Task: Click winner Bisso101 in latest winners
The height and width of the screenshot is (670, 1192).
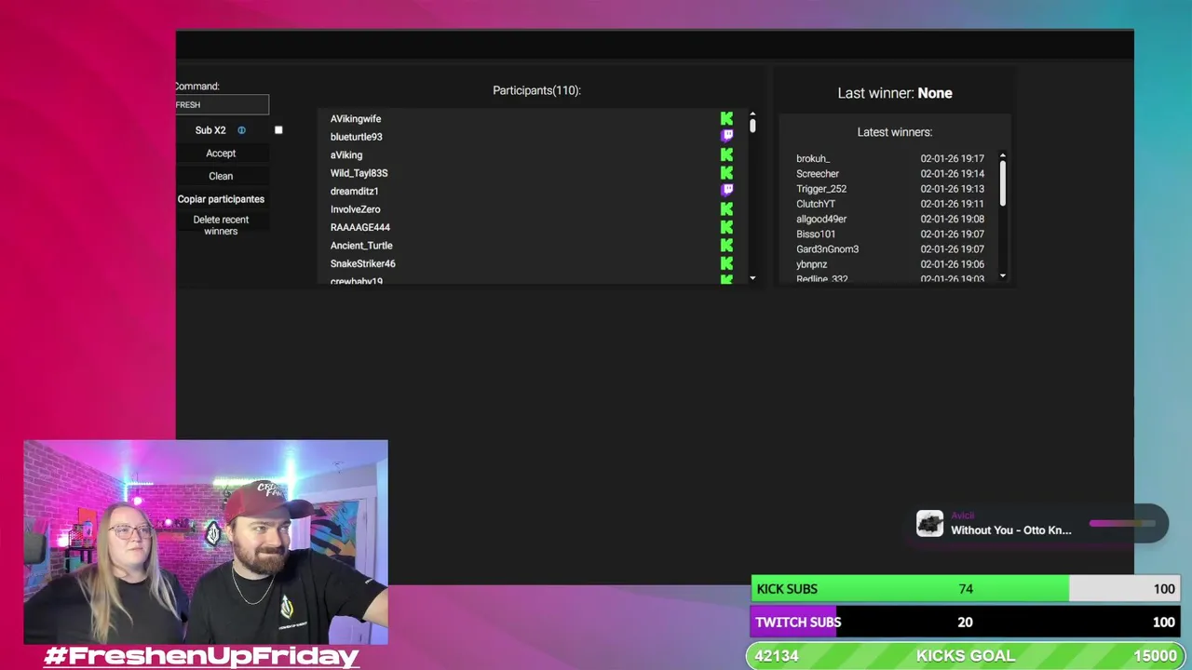Action: pyautogui.click(x=816, y=234)
